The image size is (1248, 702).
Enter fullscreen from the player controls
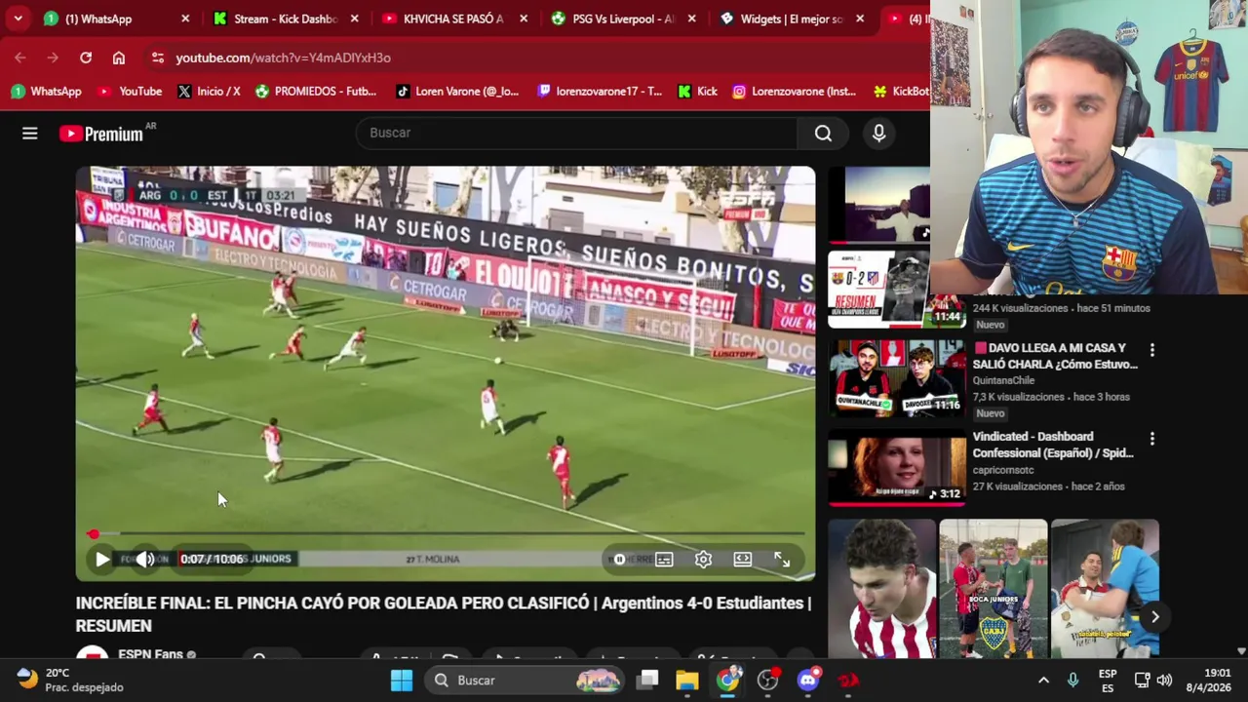click(x=782, y=560)
